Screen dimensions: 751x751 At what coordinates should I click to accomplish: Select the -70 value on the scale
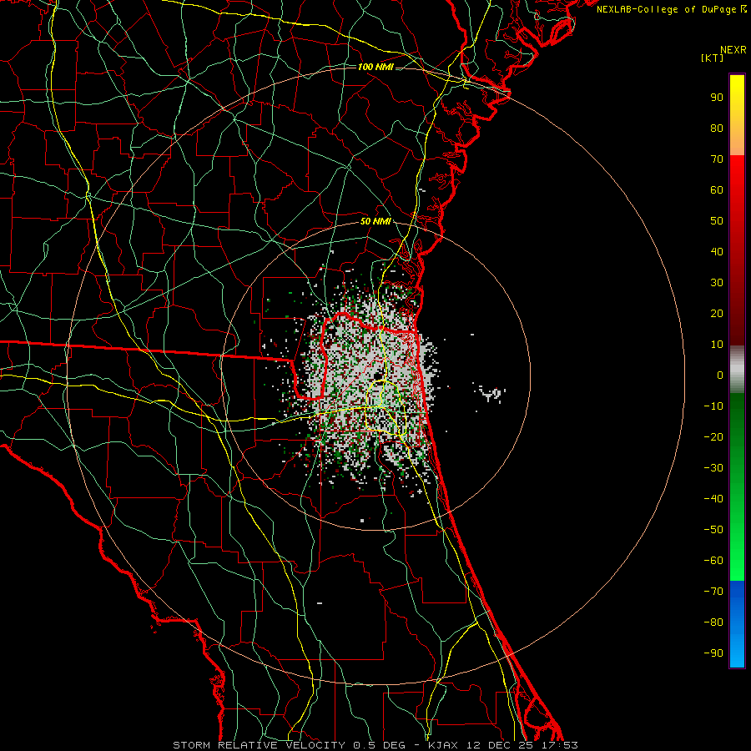coord(713,592)
